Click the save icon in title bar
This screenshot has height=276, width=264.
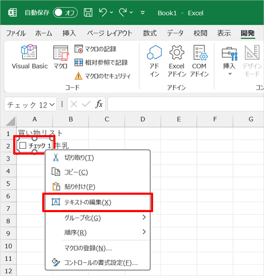point(88,13)
